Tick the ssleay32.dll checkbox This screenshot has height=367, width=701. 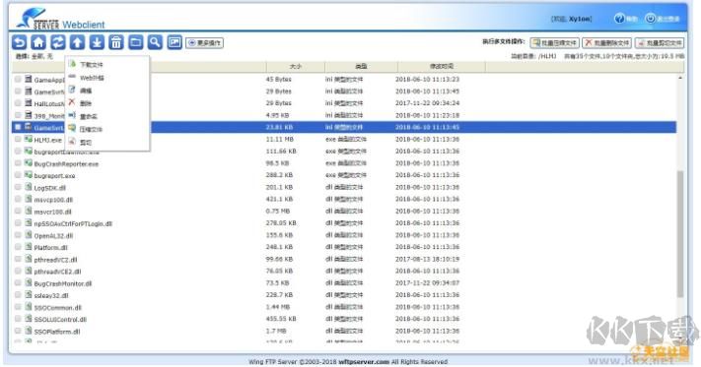click(x=18, y=295)
